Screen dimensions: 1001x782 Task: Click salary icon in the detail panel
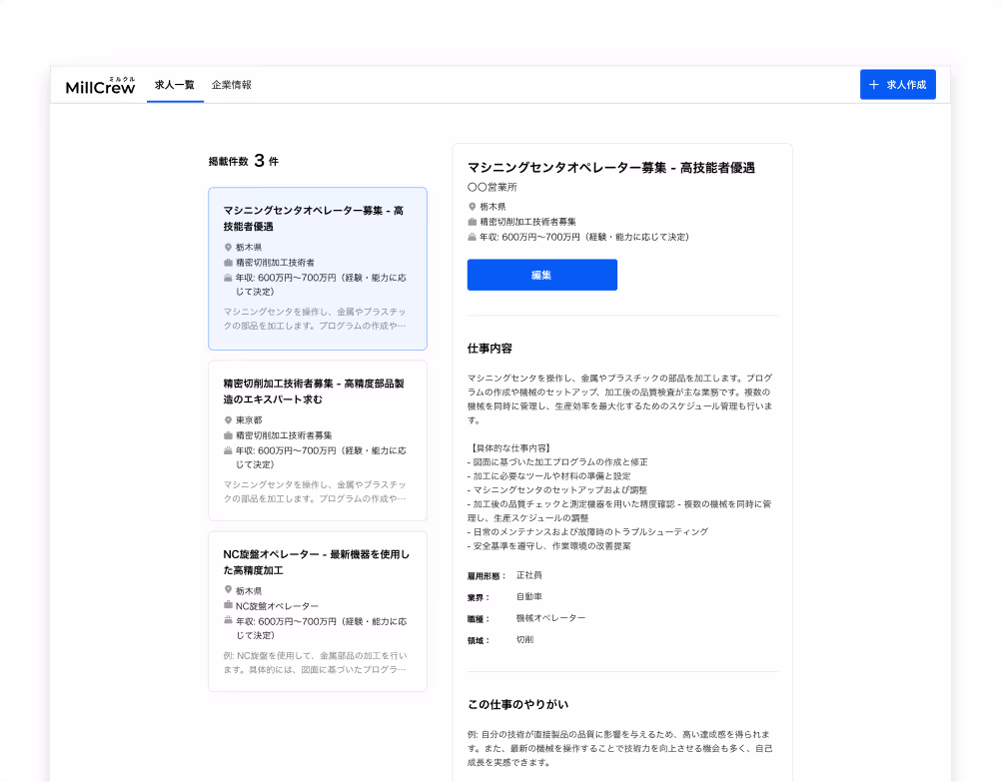(x=472, y=237)
